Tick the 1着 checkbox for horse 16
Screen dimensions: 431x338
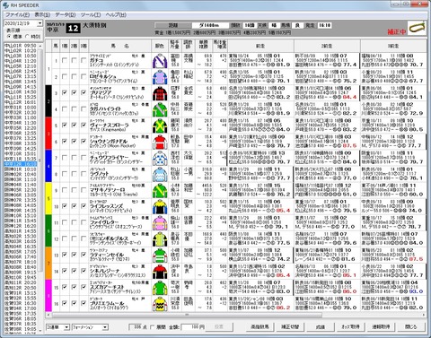tap(65, 303)
